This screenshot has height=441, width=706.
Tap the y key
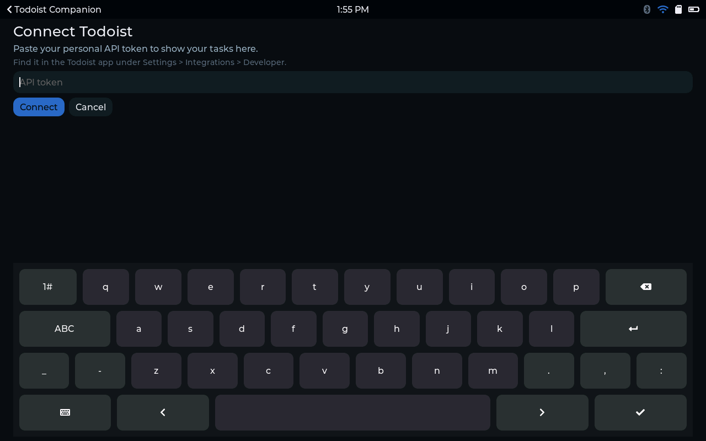point(367,287)
